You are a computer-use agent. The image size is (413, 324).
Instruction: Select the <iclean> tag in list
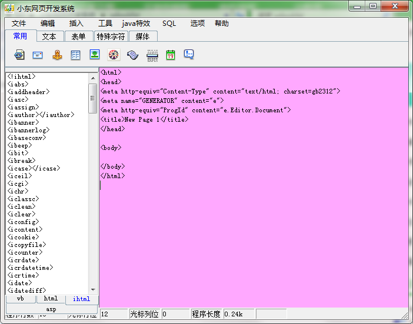coord(21,206)
